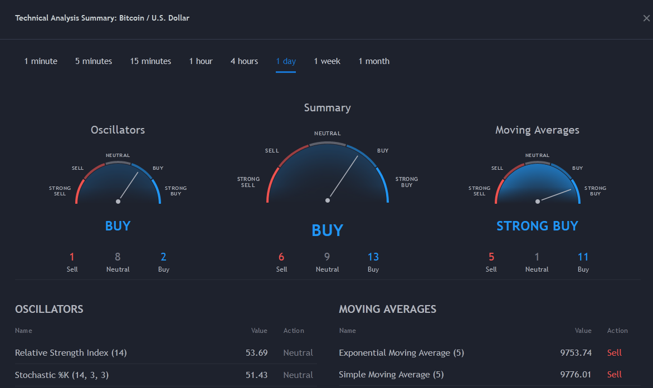Click the active 1 day tab

pyautogui.click(x=286, y=61)
